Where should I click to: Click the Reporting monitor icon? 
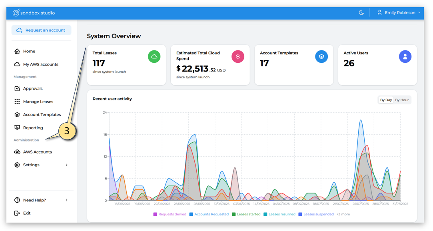(17, 128)
